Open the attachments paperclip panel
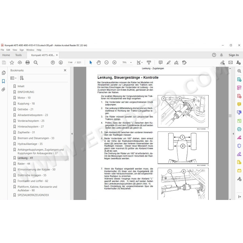The height and width of the screenshot is (243, 243). pos(3,90)
